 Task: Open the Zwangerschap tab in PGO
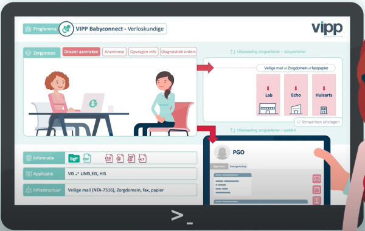coord(238,167)
